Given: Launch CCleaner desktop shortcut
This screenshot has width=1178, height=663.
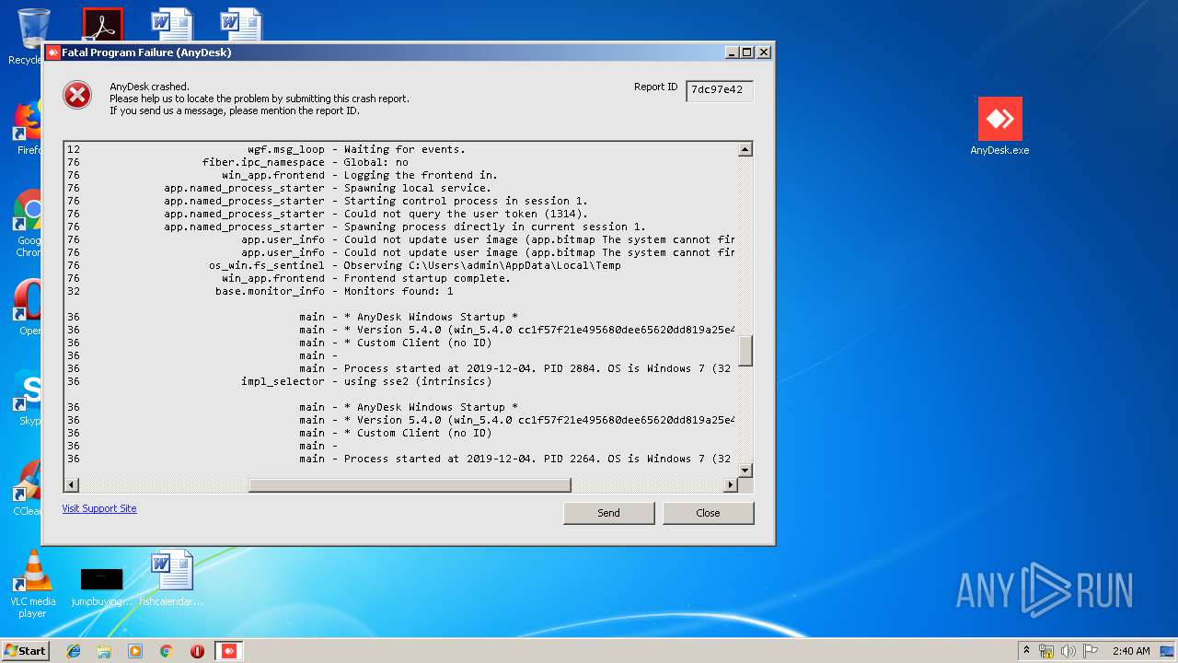Looking at the screenshot, I should [x=28, y=488].
